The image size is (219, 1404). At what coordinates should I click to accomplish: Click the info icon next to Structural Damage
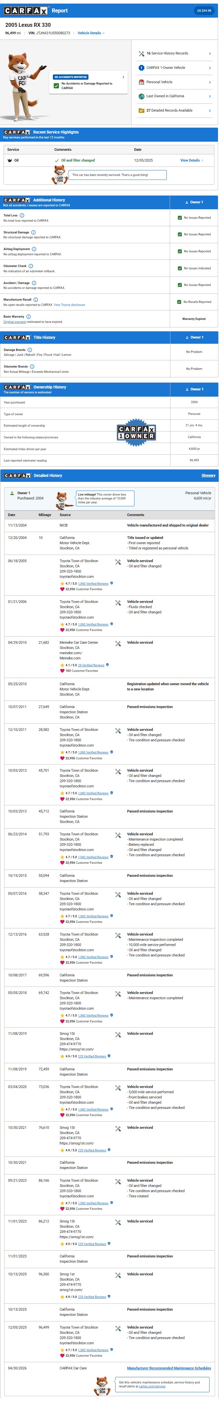click(x=33, y=232)
